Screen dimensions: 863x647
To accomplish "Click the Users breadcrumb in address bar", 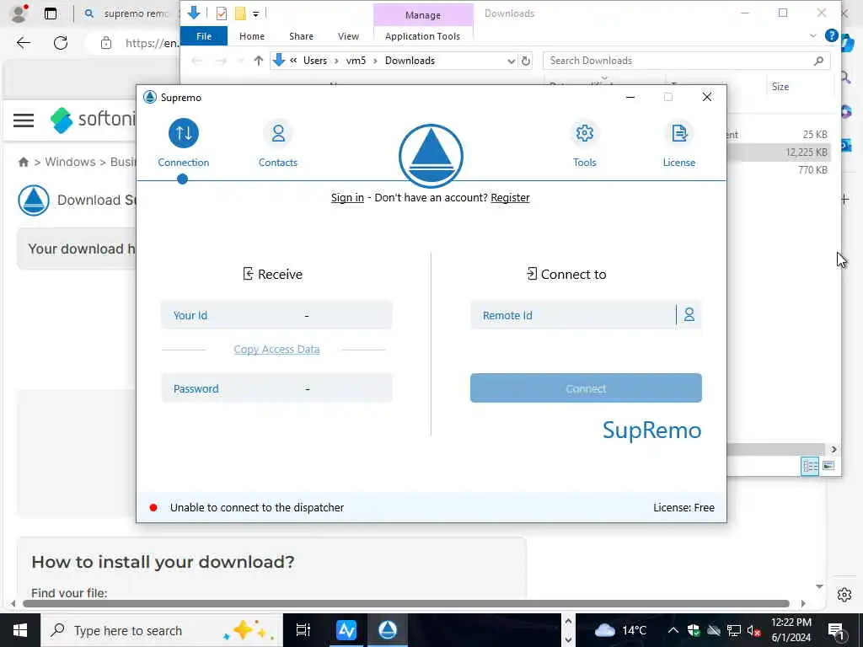I will [315, 61].
